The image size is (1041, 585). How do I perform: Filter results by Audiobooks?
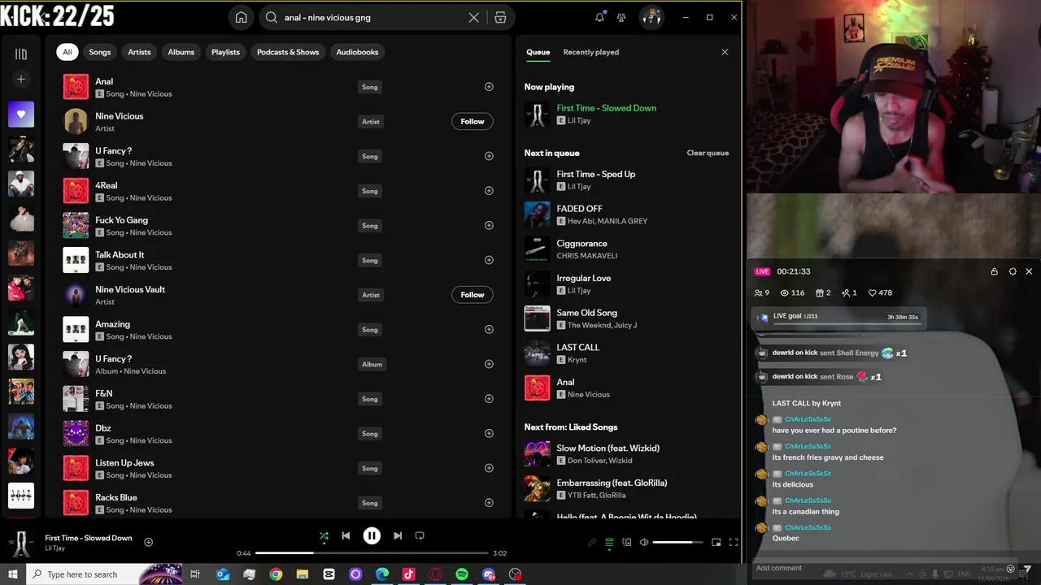pos(357,52)
